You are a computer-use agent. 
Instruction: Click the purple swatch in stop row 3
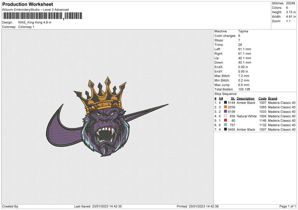tap(225, 111)
